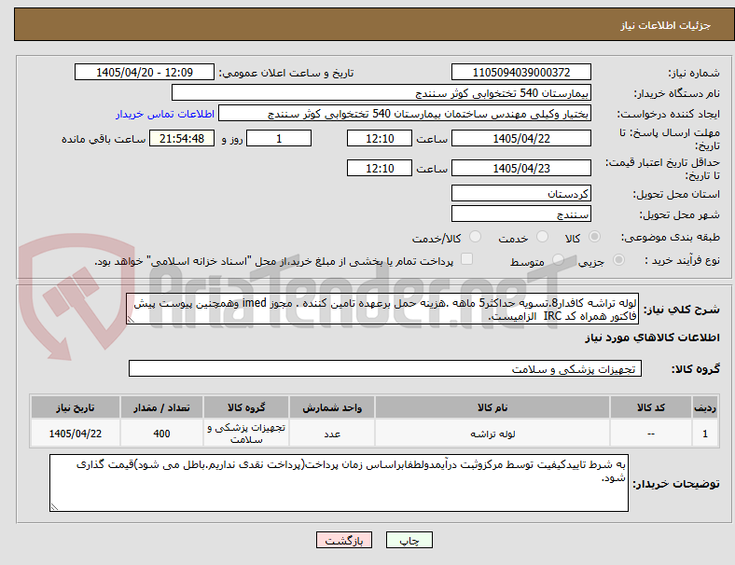Select the کالا radio button
The height and width of the screenshot is (565, 735).
(594, 237)
